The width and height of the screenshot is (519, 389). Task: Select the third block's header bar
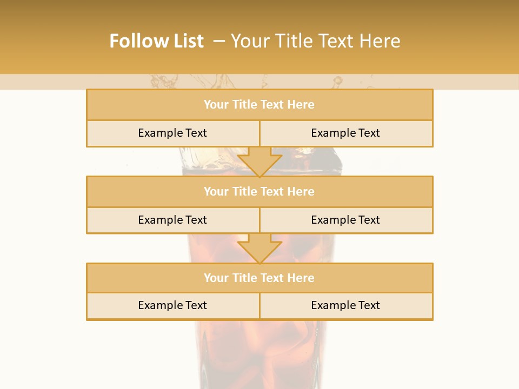[x=259, y=278]
